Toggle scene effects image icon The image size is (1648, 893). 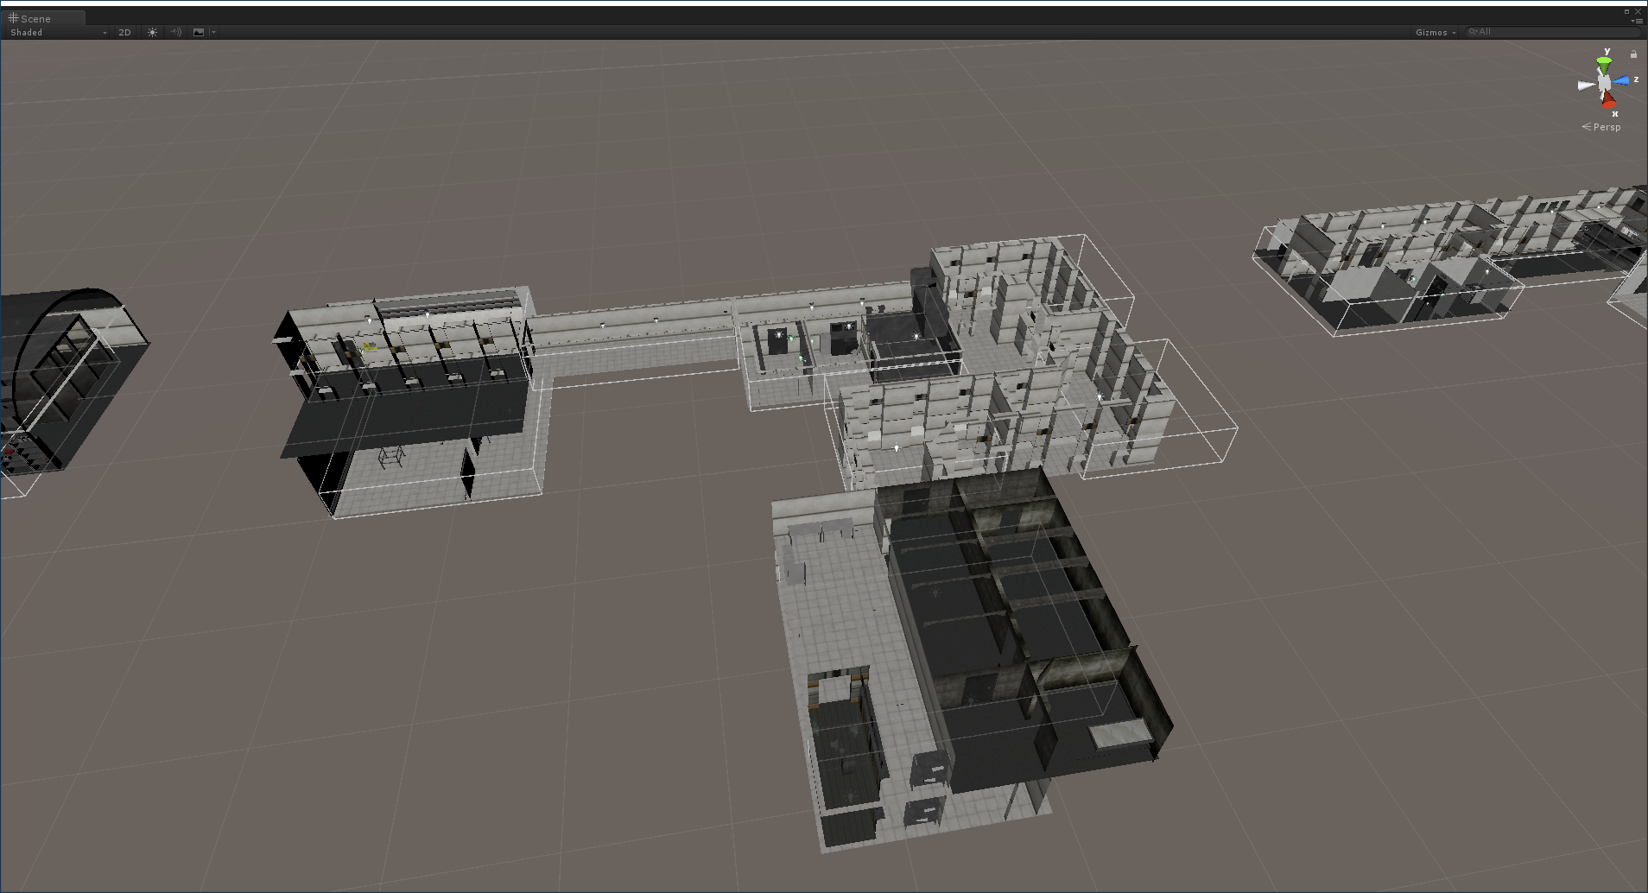[x=199, y=32]
